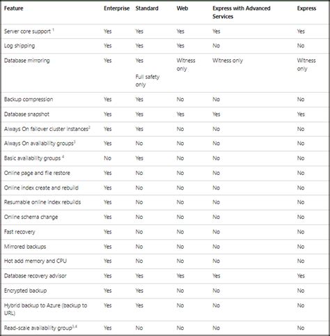Click the Feature column header

13,8
